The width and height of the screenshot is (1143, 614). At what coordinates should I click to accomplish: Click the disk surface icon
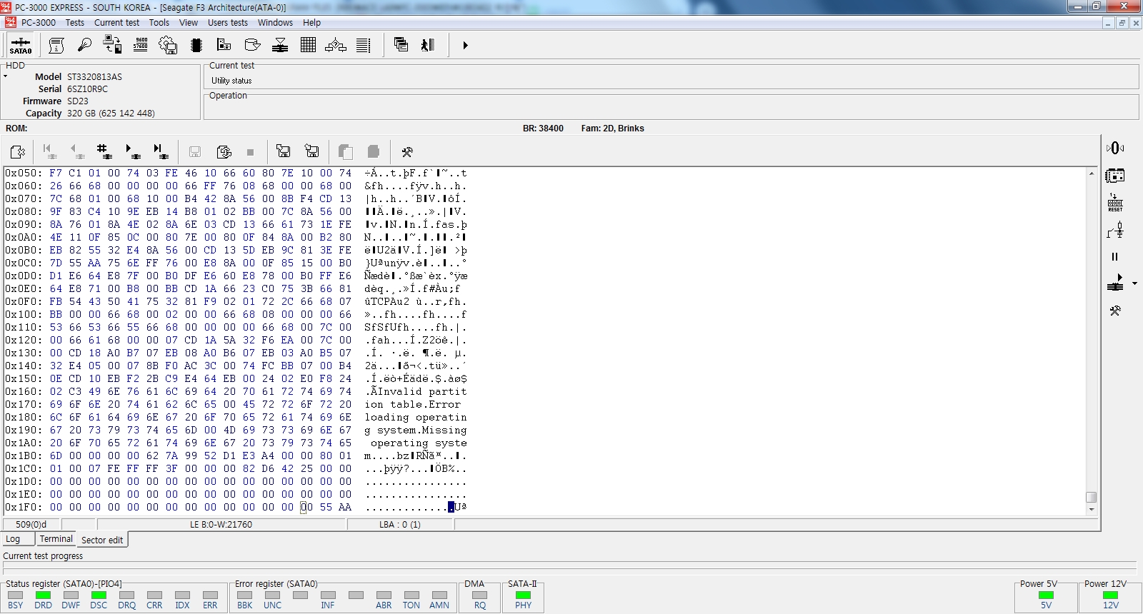pos(252,45)
